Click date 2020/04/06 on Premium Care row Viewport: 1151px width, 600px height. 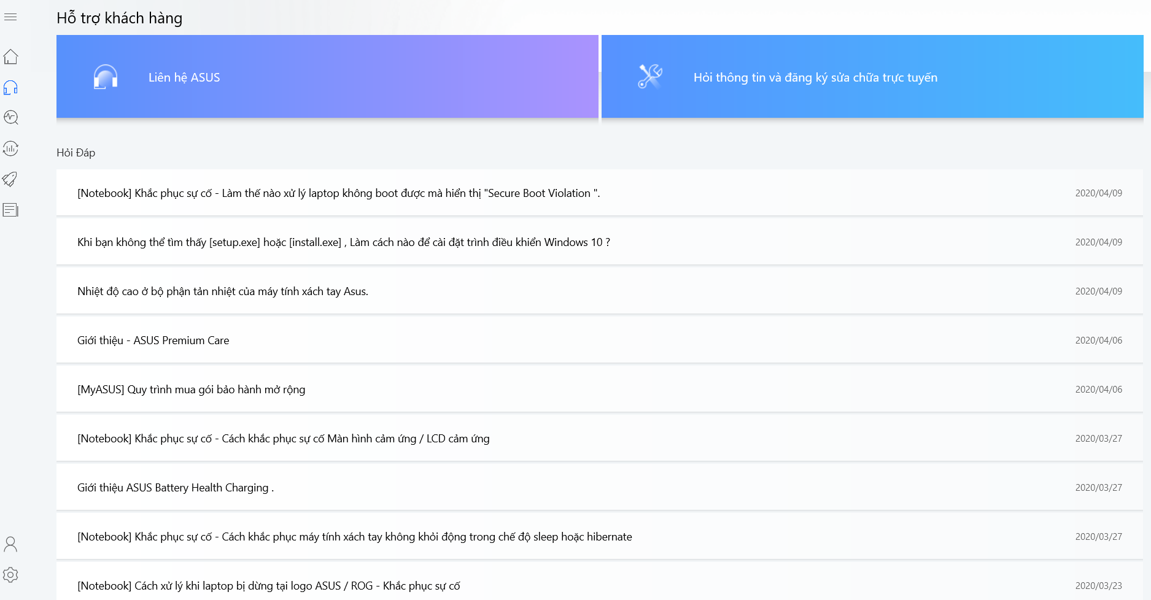coord(1098,340)
